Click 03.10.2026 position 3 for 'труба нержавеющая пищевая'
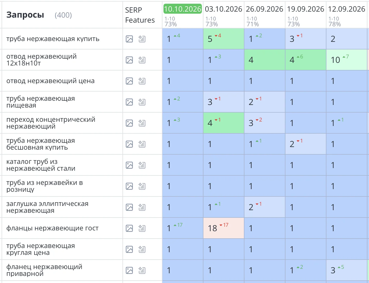 click(x=224, y=102)
